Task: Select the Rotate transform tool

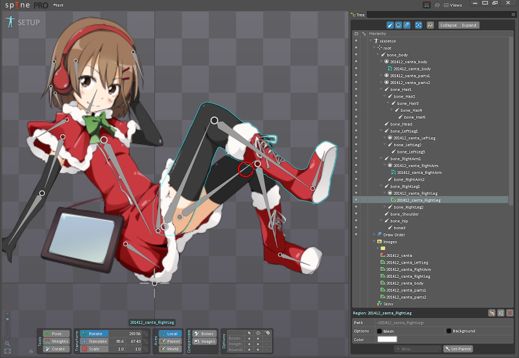Action: 94,334
